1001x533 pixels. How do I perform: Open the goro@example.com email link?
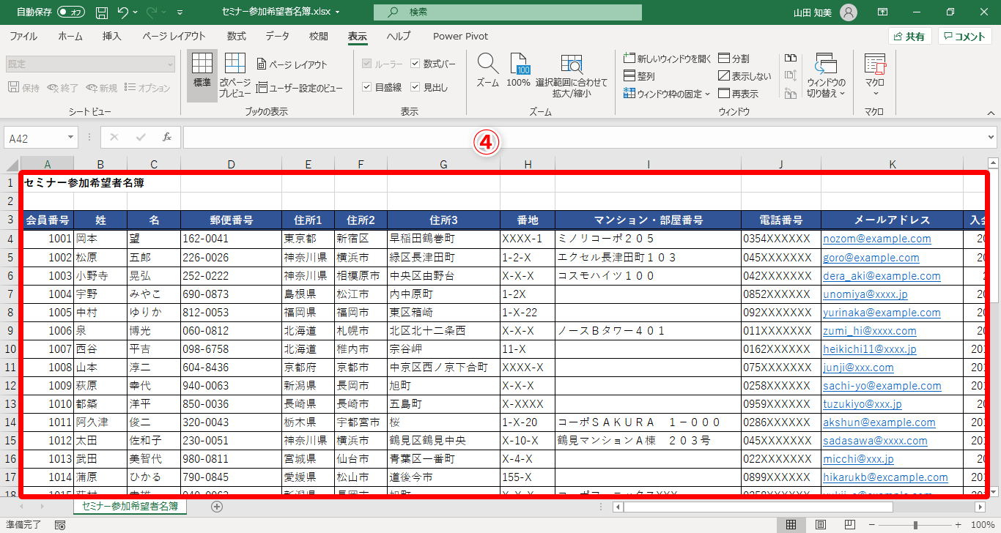click(871, 257)
